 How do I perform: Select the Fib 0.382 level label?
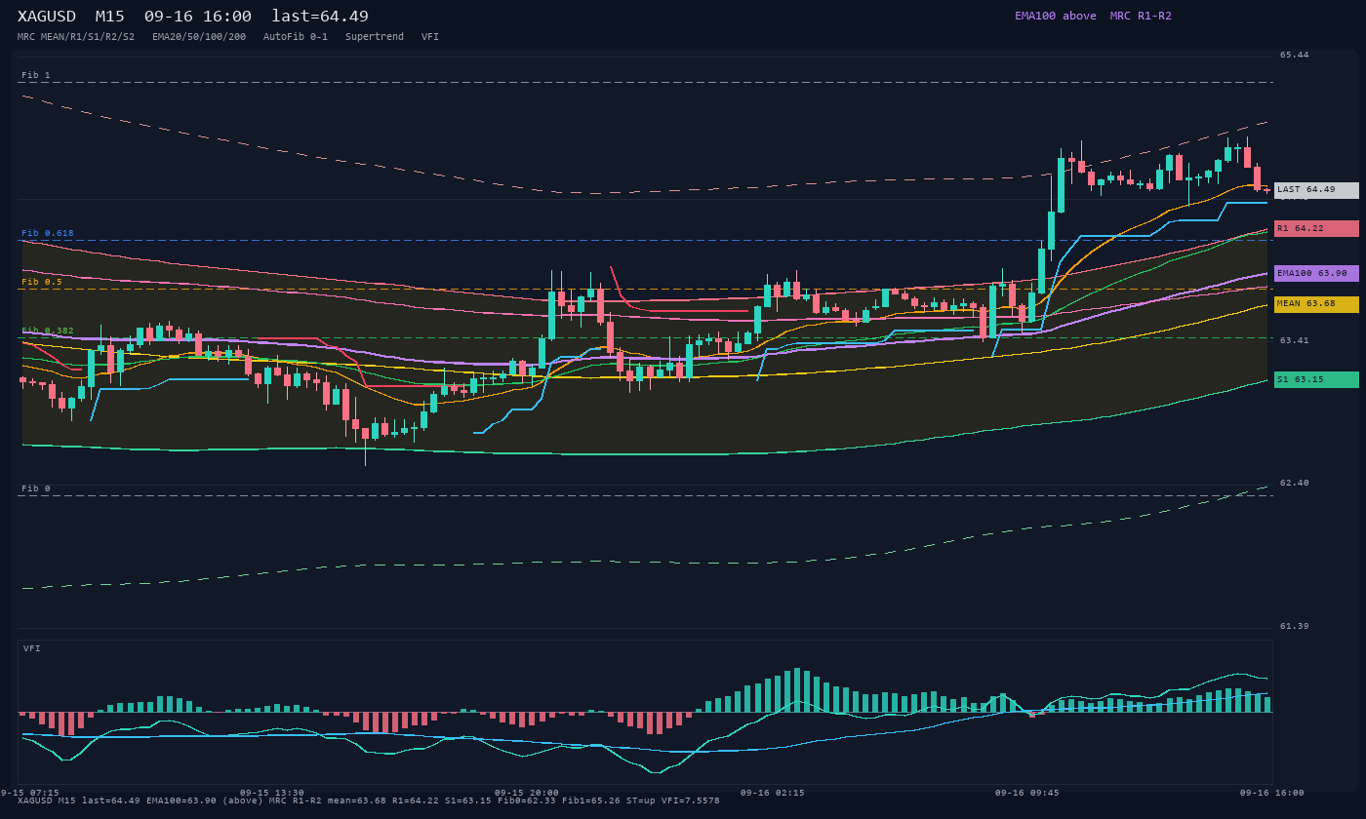48,331
